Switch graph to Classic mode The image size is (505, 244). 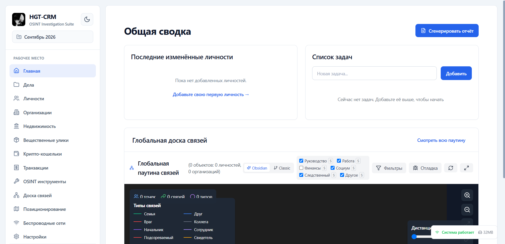[282, 168]
